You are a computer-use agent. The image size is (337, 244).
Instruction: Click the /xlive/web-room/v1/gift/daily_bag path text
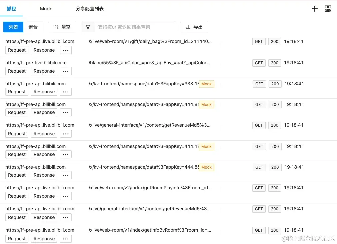[150, 41]
